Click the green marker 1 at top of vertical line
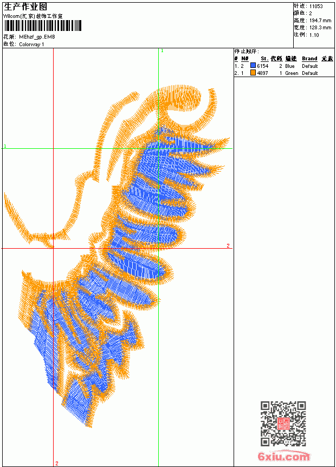This screenshot has height=467, width=336. [162, 51]
